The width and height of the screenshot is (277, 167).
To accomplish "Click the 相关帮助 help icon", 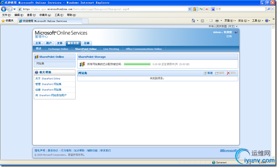I will 37,72.
